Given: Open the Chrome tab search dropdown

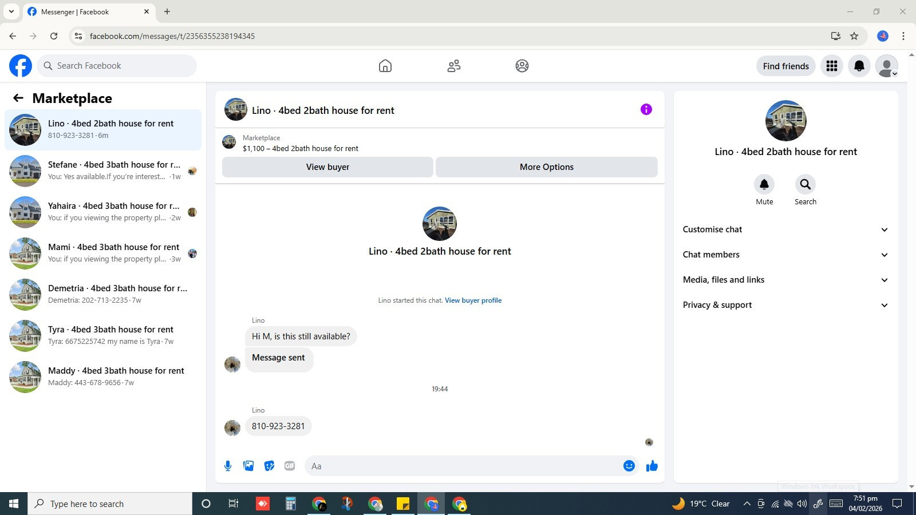Looking at the screenshot, I should pos(11,11).
